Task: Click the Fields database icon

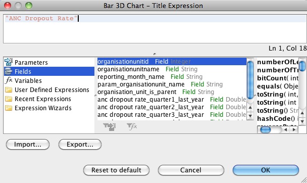Action: coord(9,71)
